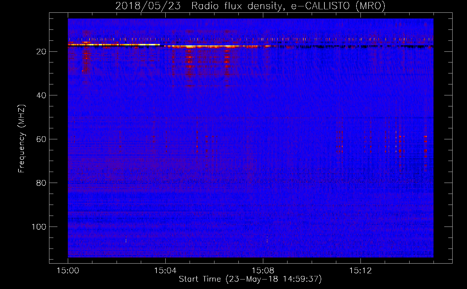Viewport: 467px width, 289px height.
Task: Click the plot title "Radio flux density, e-CALLISTO (MRO)"
Action: [x=288, y=6]
